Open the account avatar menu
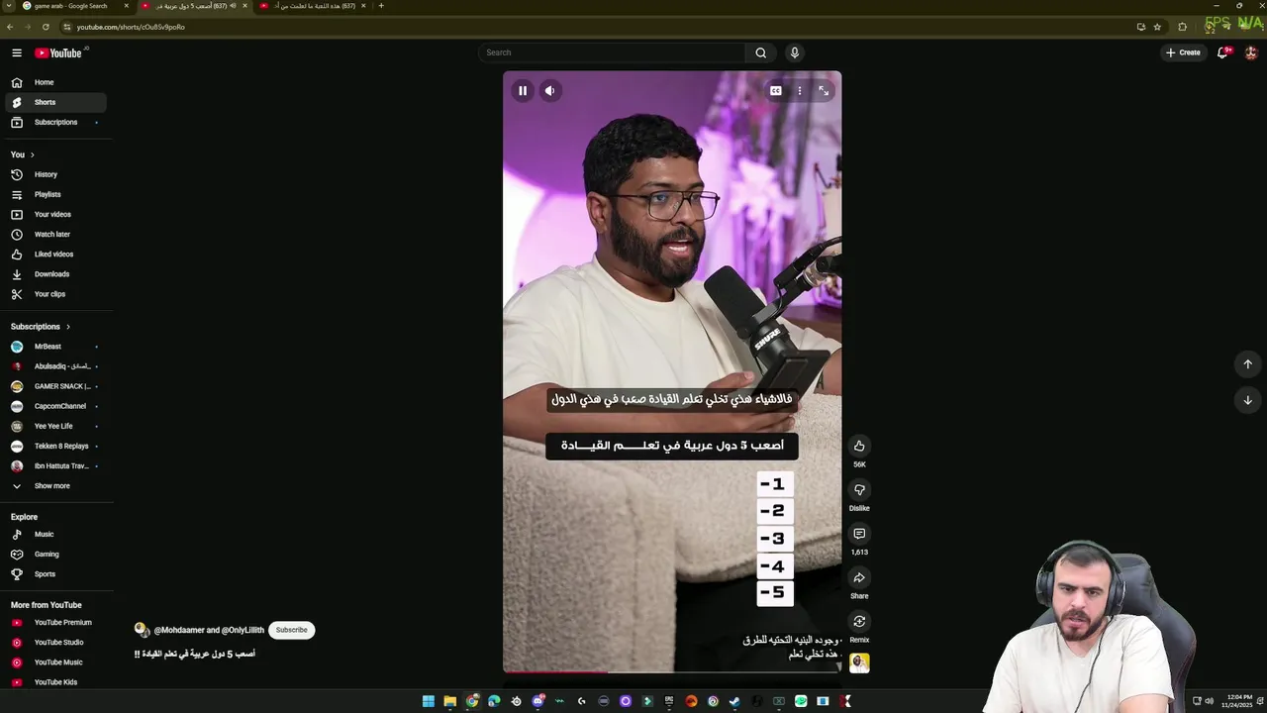The width and height of the screenshot is (1267, 713). [1251, 52]
